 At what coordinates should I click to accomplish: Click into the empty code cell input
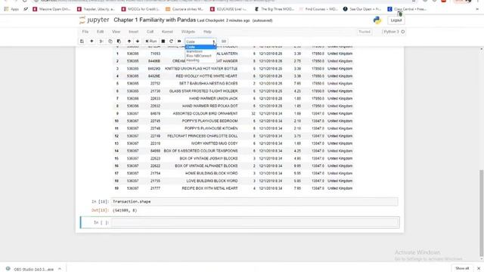255,222
